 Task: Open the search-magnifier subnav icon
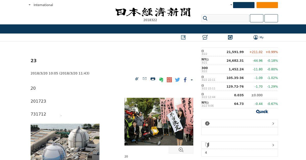(230, 37)
